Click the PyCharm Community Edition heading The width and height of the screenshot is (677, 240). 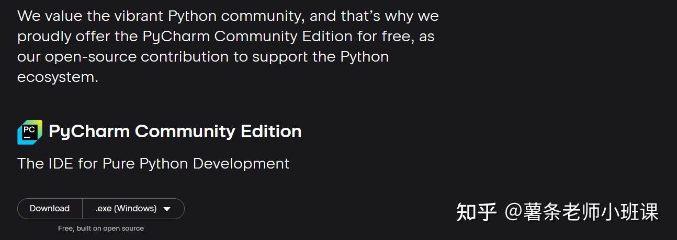(175, 131)
